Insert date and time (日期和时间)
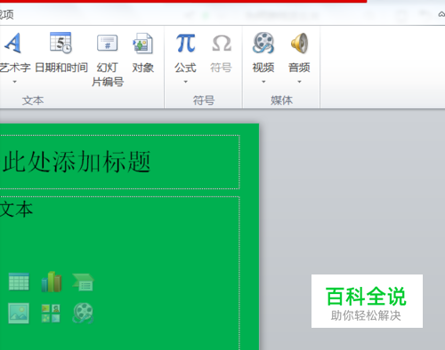The height and width of the screenshot is (350, 445). tap(61, 52)
